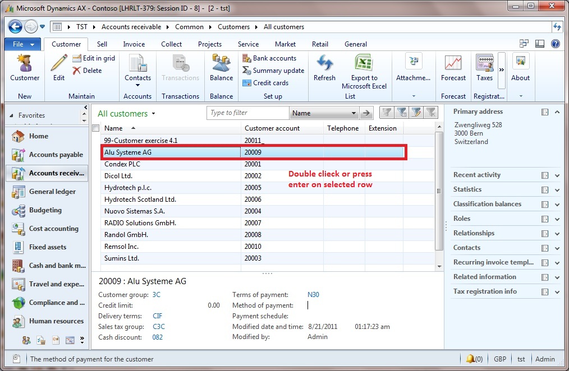Go back with the navigation arrow
This screenshot has height=371, width=569.
point(15,26)
